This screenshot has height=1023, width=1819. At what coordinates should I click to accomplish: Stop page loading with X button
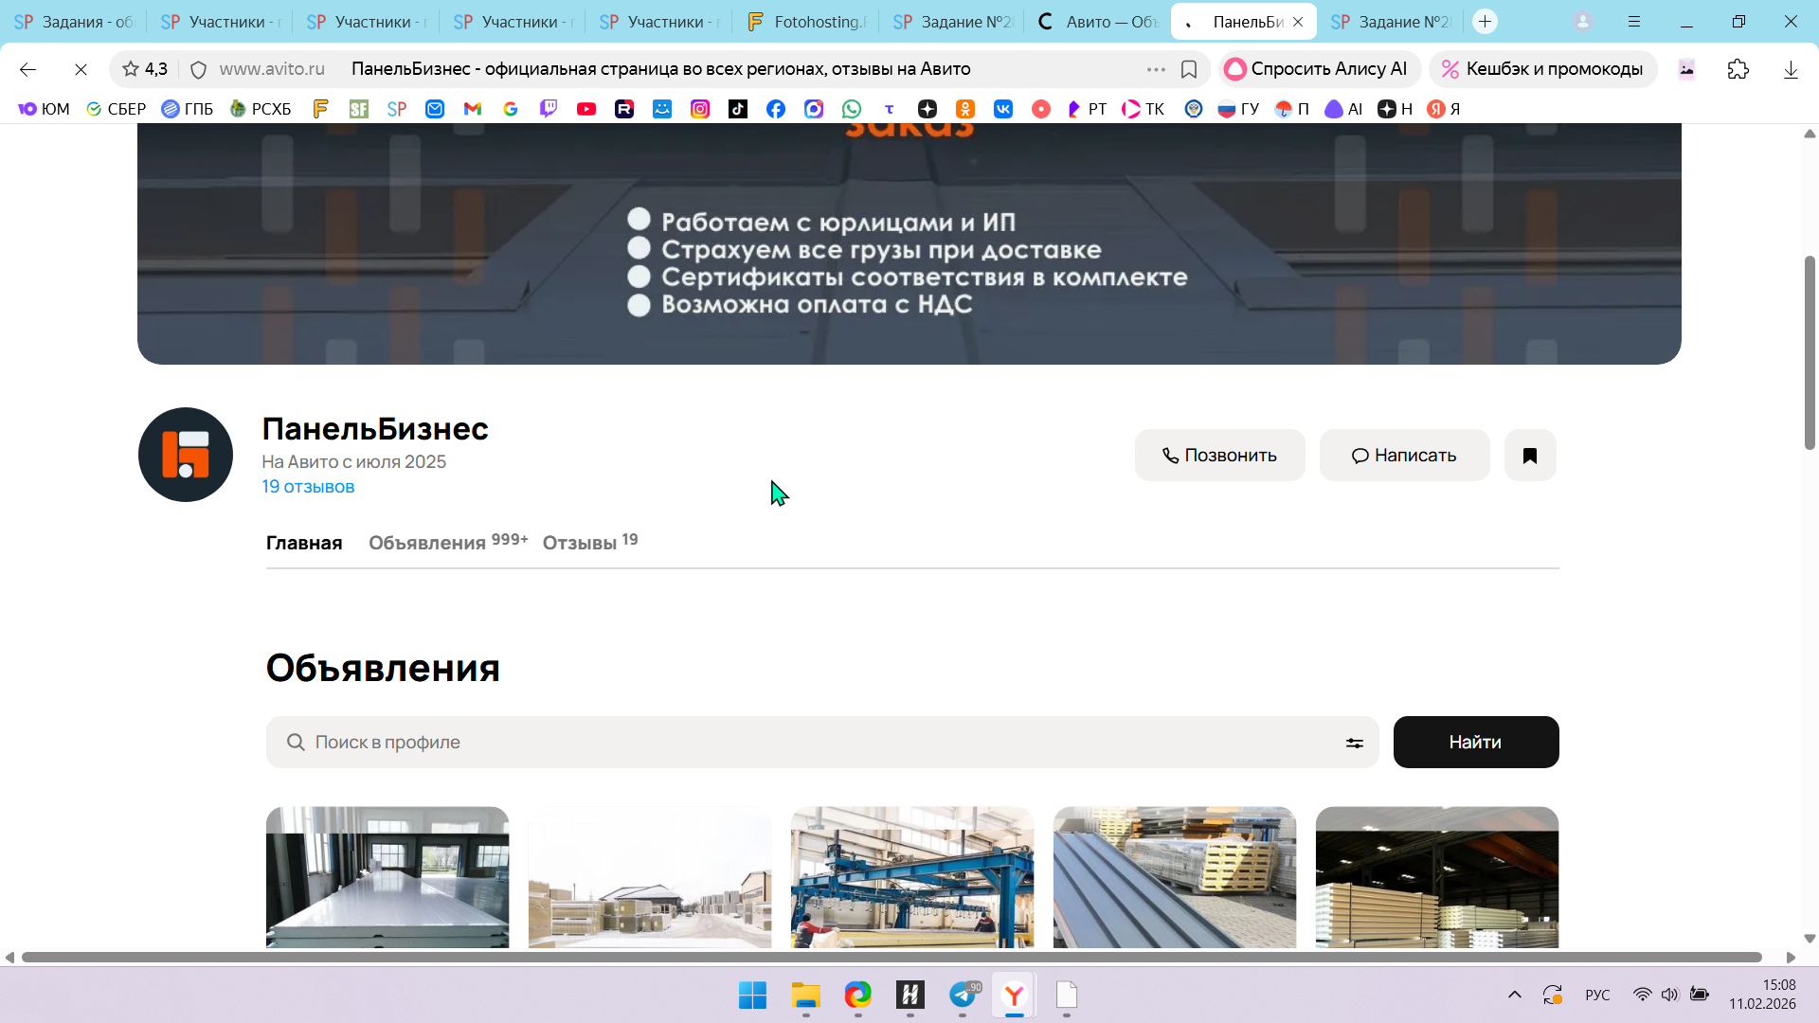[81, 69]
